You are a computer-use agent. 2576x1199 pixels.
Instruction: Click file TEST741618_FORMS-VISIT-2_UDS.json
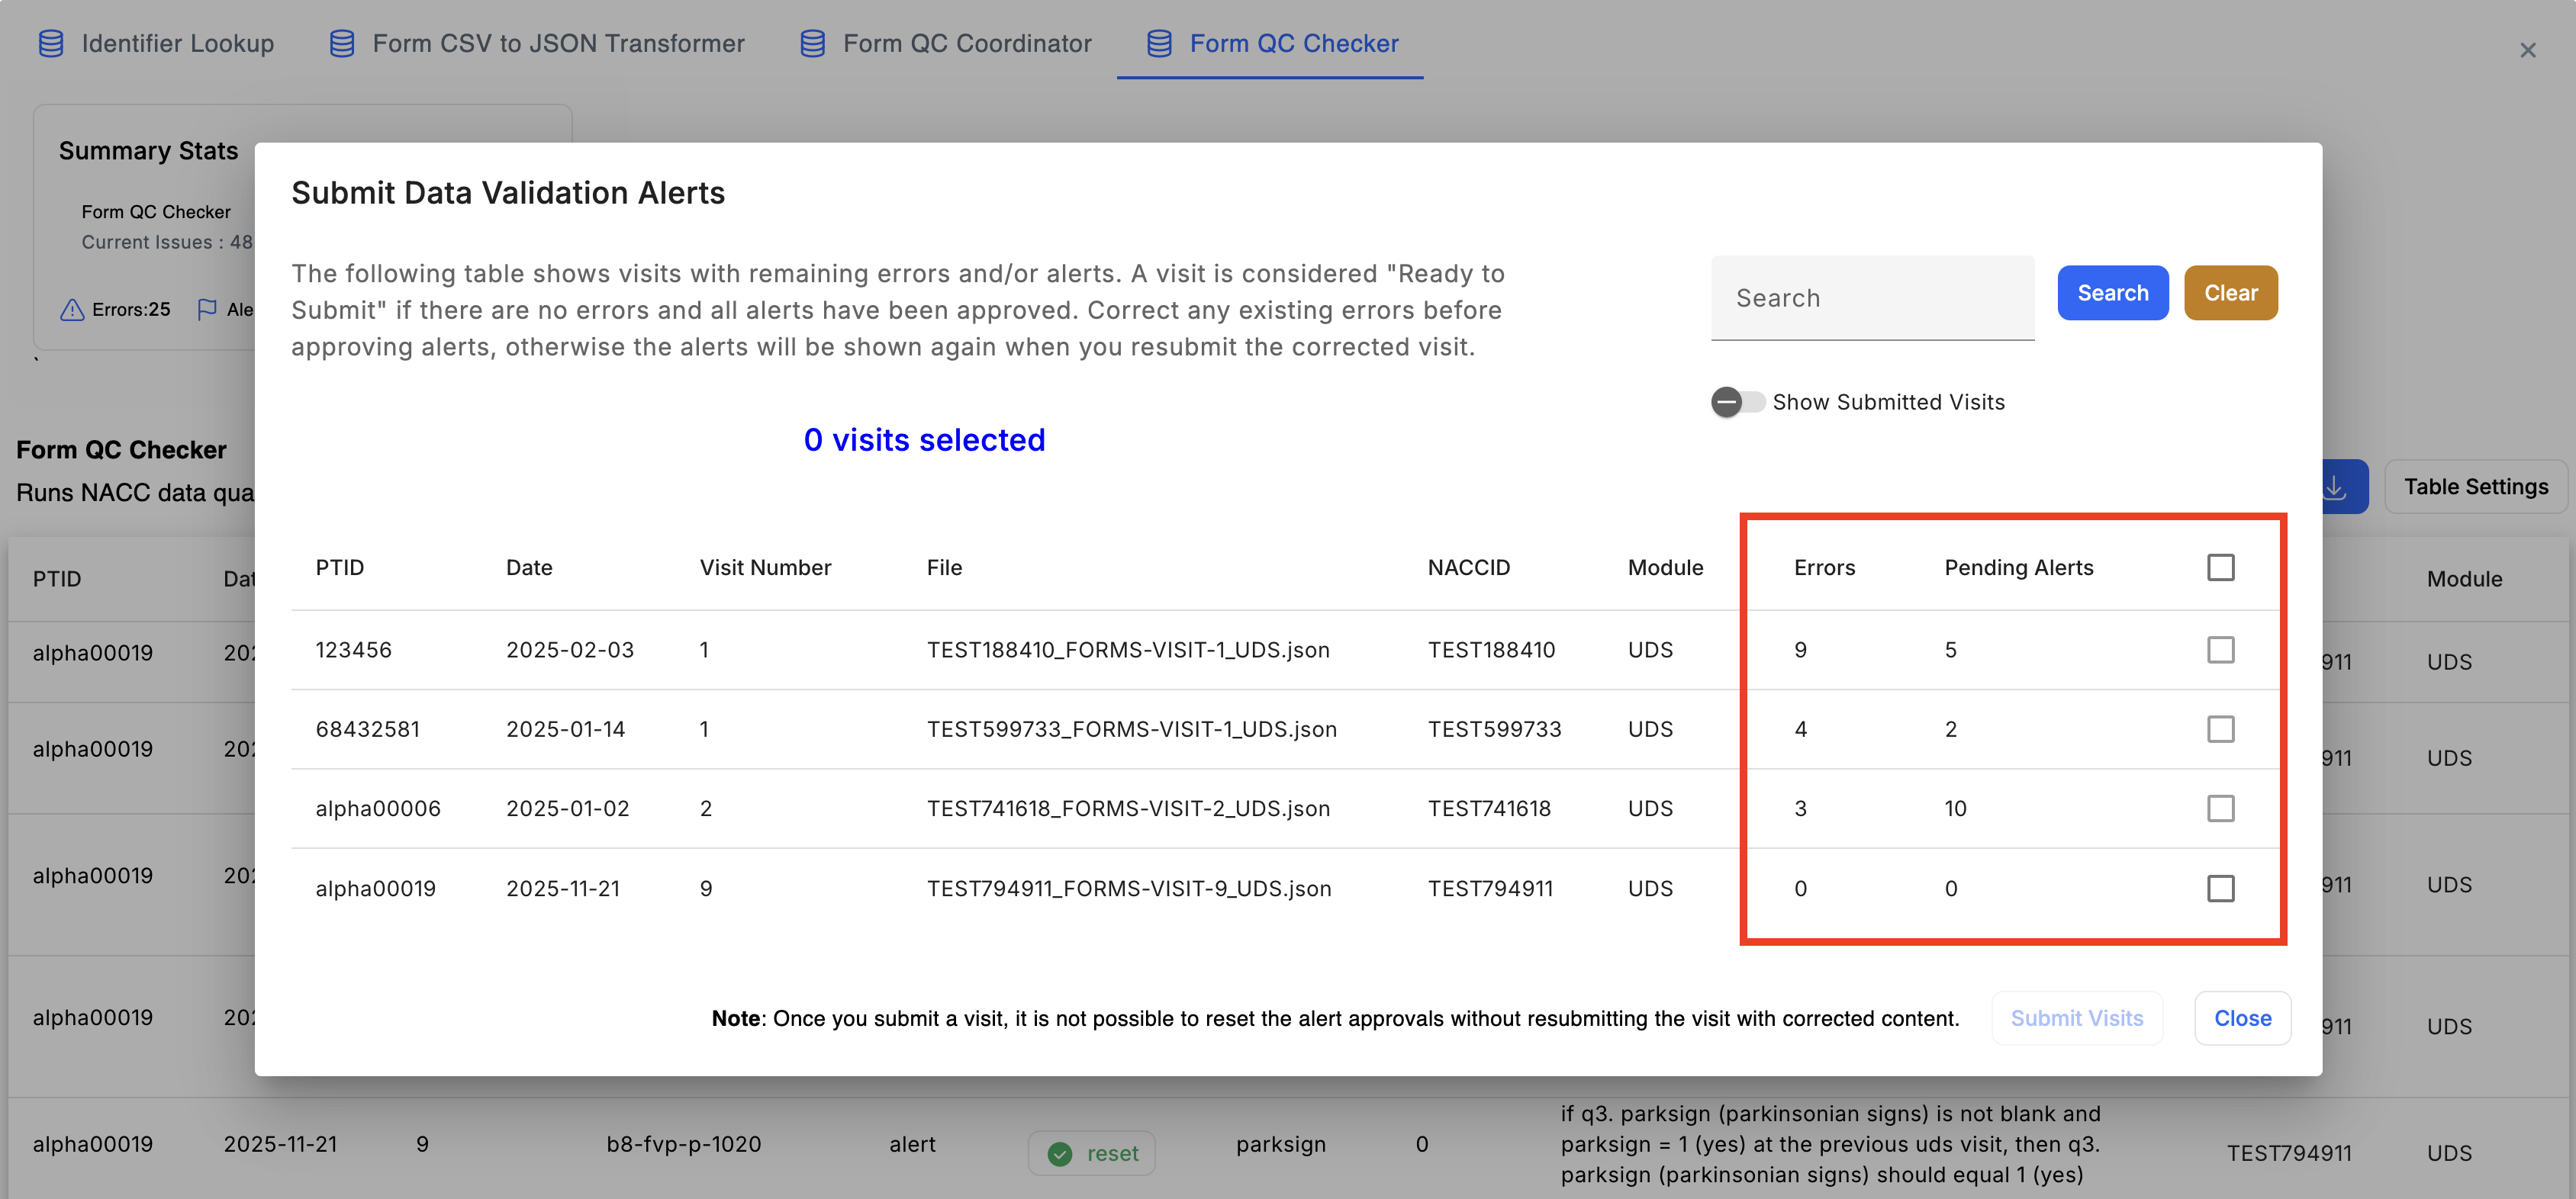1128,808
